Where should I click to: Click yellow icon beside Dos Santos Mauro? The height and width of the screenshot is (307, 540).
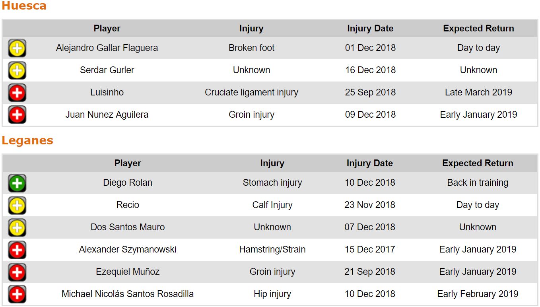[17, 228]
